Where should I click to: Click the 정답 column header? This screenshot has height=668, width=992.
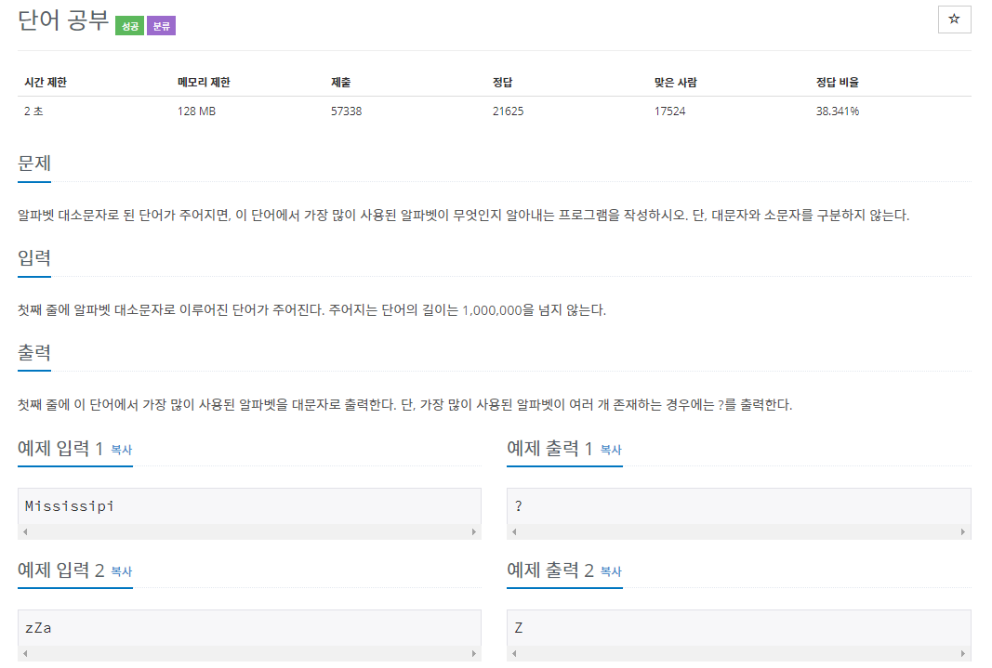coord(502,82)
